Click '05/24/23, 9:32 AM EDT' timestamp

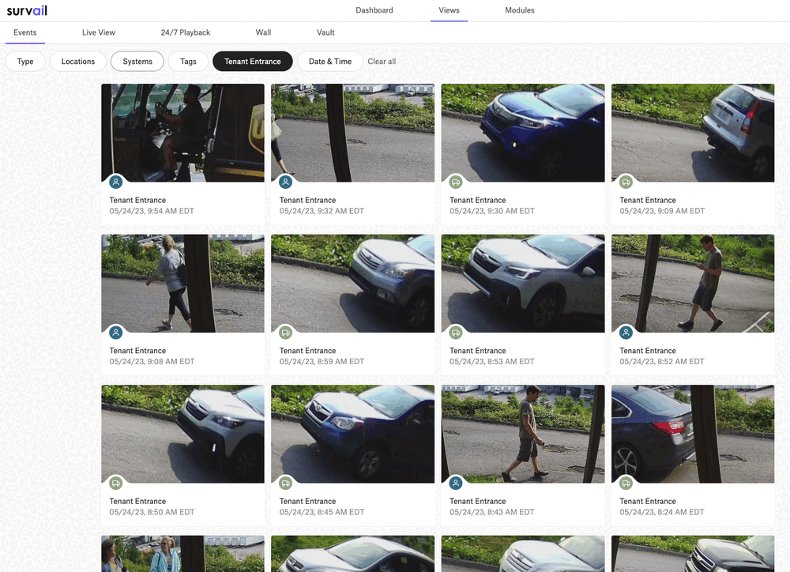[322, 211]
